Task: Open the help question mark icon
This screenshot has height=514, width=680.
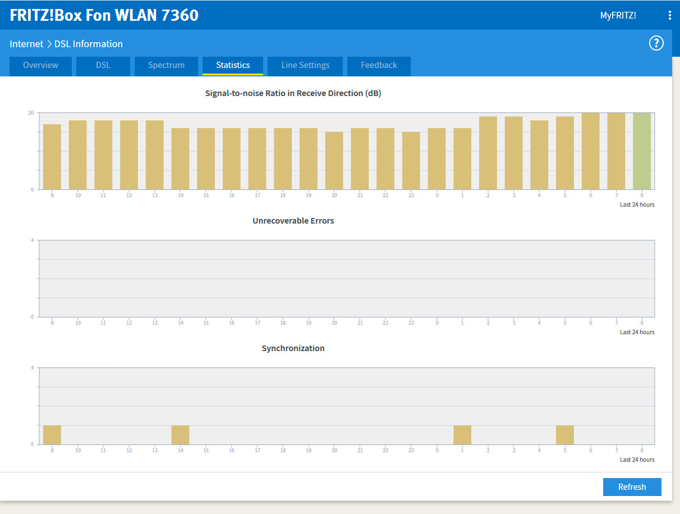Action: (x=656, y=43)
